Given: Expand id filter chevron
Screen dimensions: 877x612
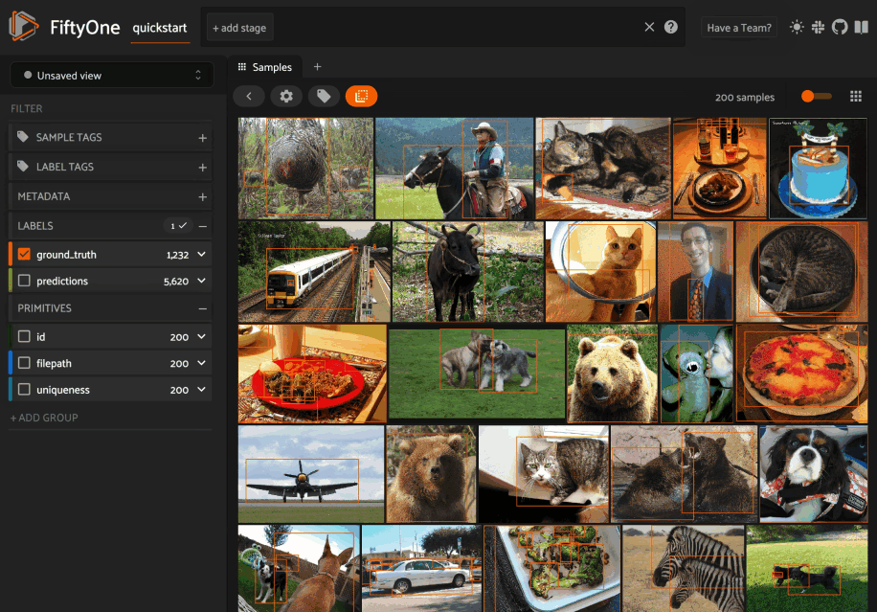Looking at the screenshot, I should 201,337.
